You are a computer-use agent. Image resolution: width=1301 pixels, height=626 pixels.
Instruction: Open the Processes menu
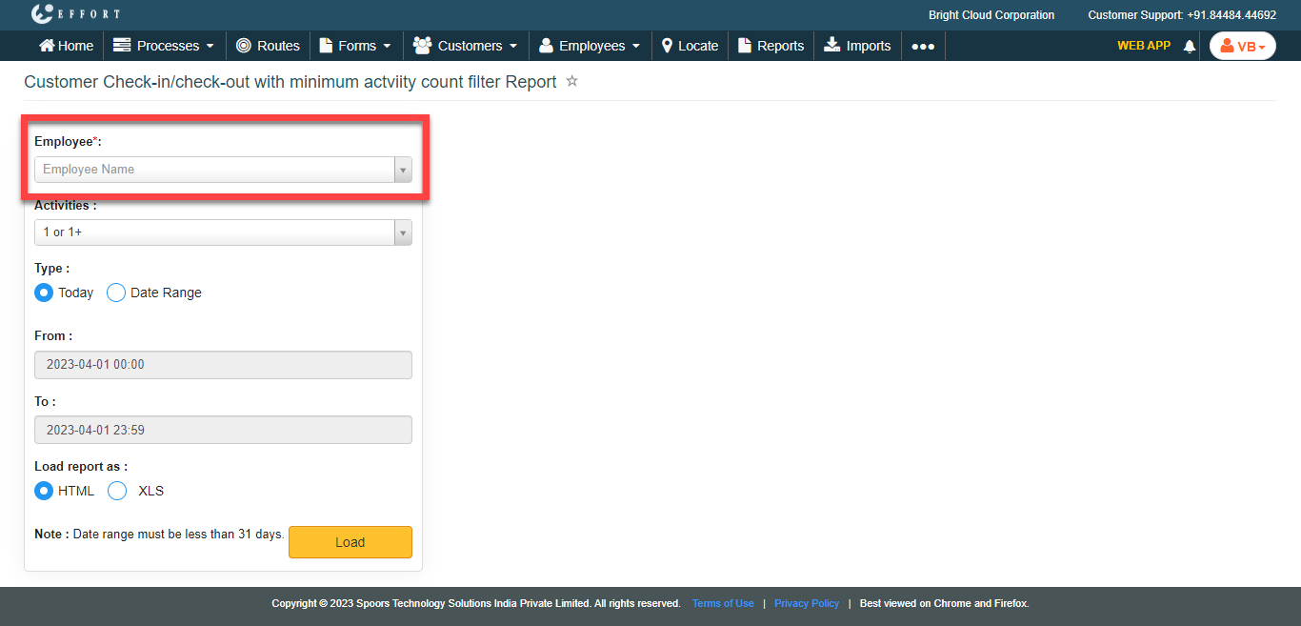(162, 46)
